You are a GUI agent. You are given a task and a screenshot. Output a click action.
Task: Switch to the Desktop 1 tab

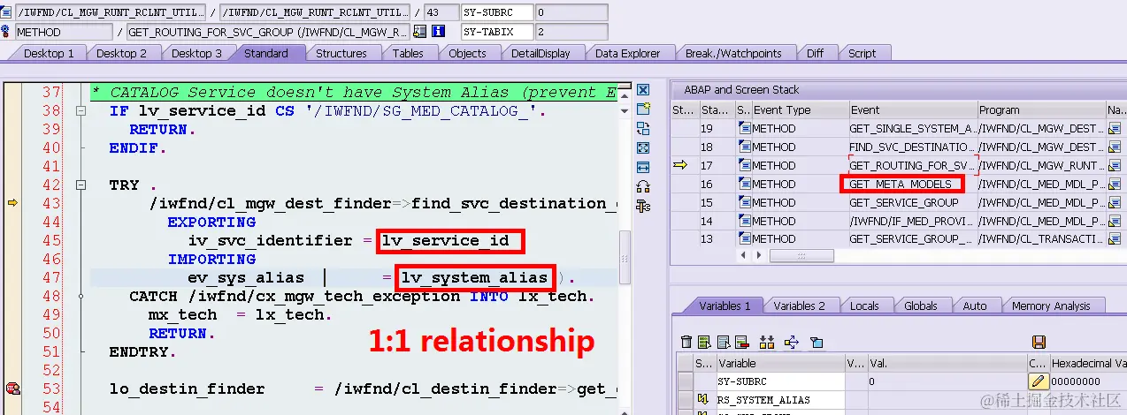(x=49, y=53)
